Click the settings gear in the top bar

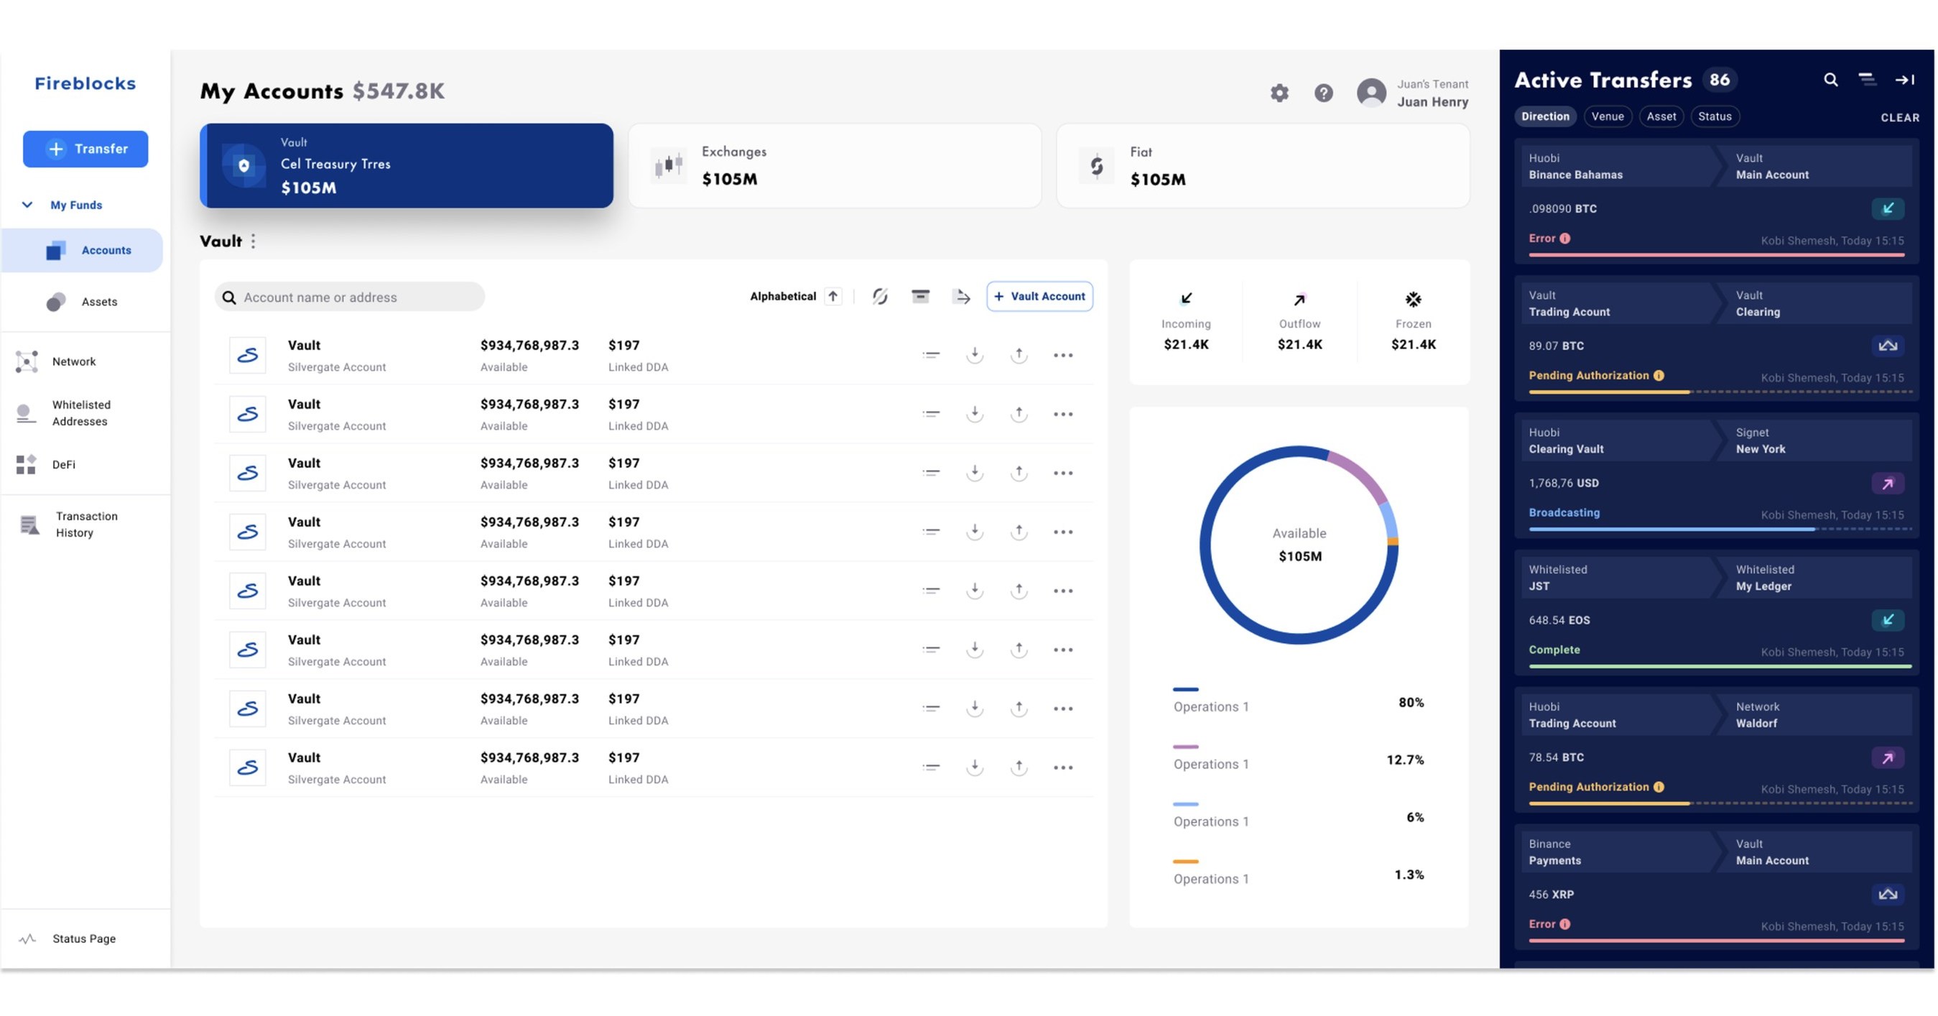pos(1279,93)
